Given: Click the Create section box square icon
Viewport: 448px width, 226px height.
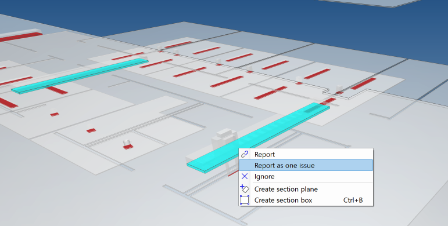Looking at the screenshot, I should point(245,200).
